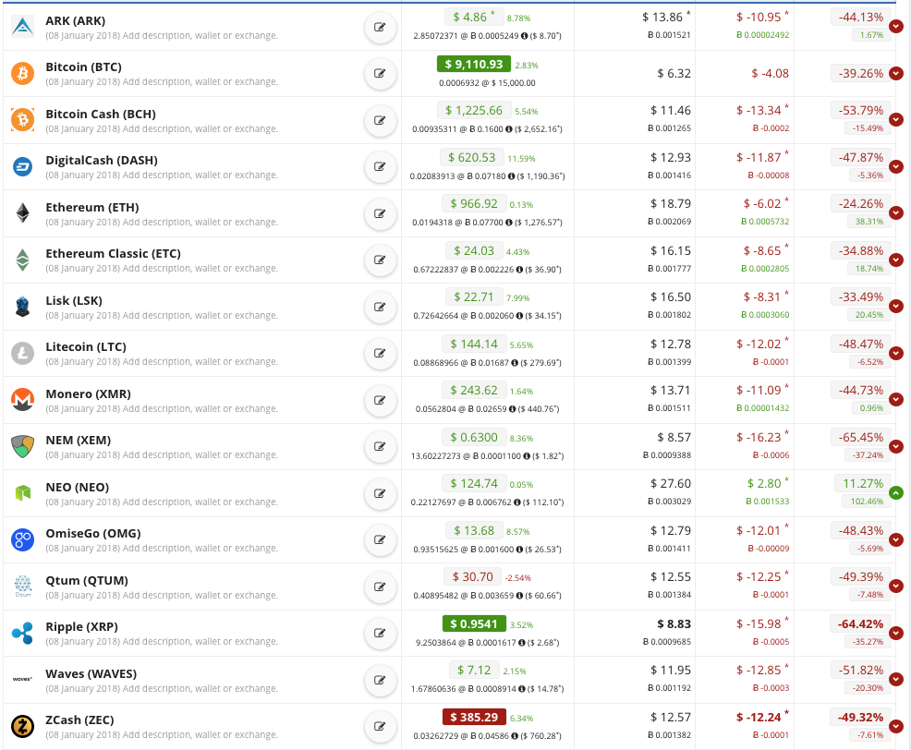Click the ARK coin logo icon
The width and height of the screenshot is (911, 750).
click(x=23, y=27)
